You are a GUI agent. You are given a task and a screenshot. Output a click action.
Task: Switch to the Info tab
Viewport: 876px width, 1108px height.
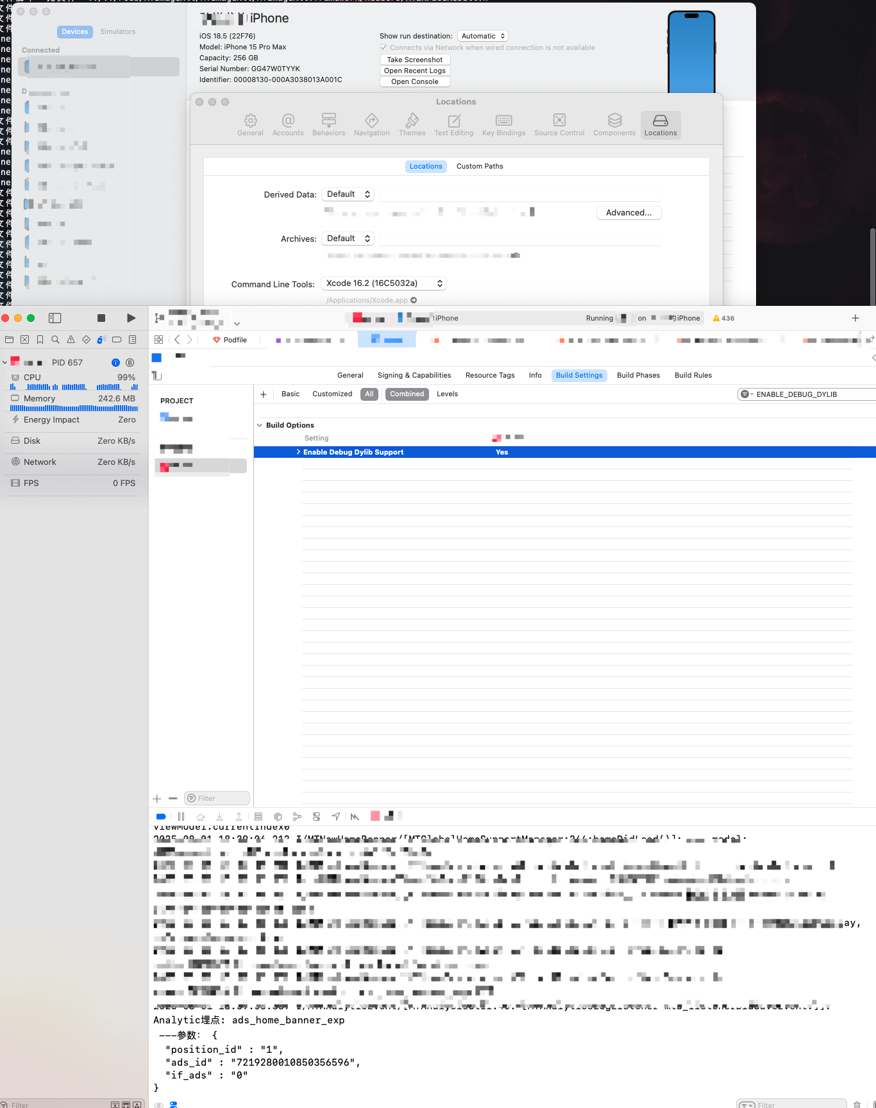click(x=535, y=376)
